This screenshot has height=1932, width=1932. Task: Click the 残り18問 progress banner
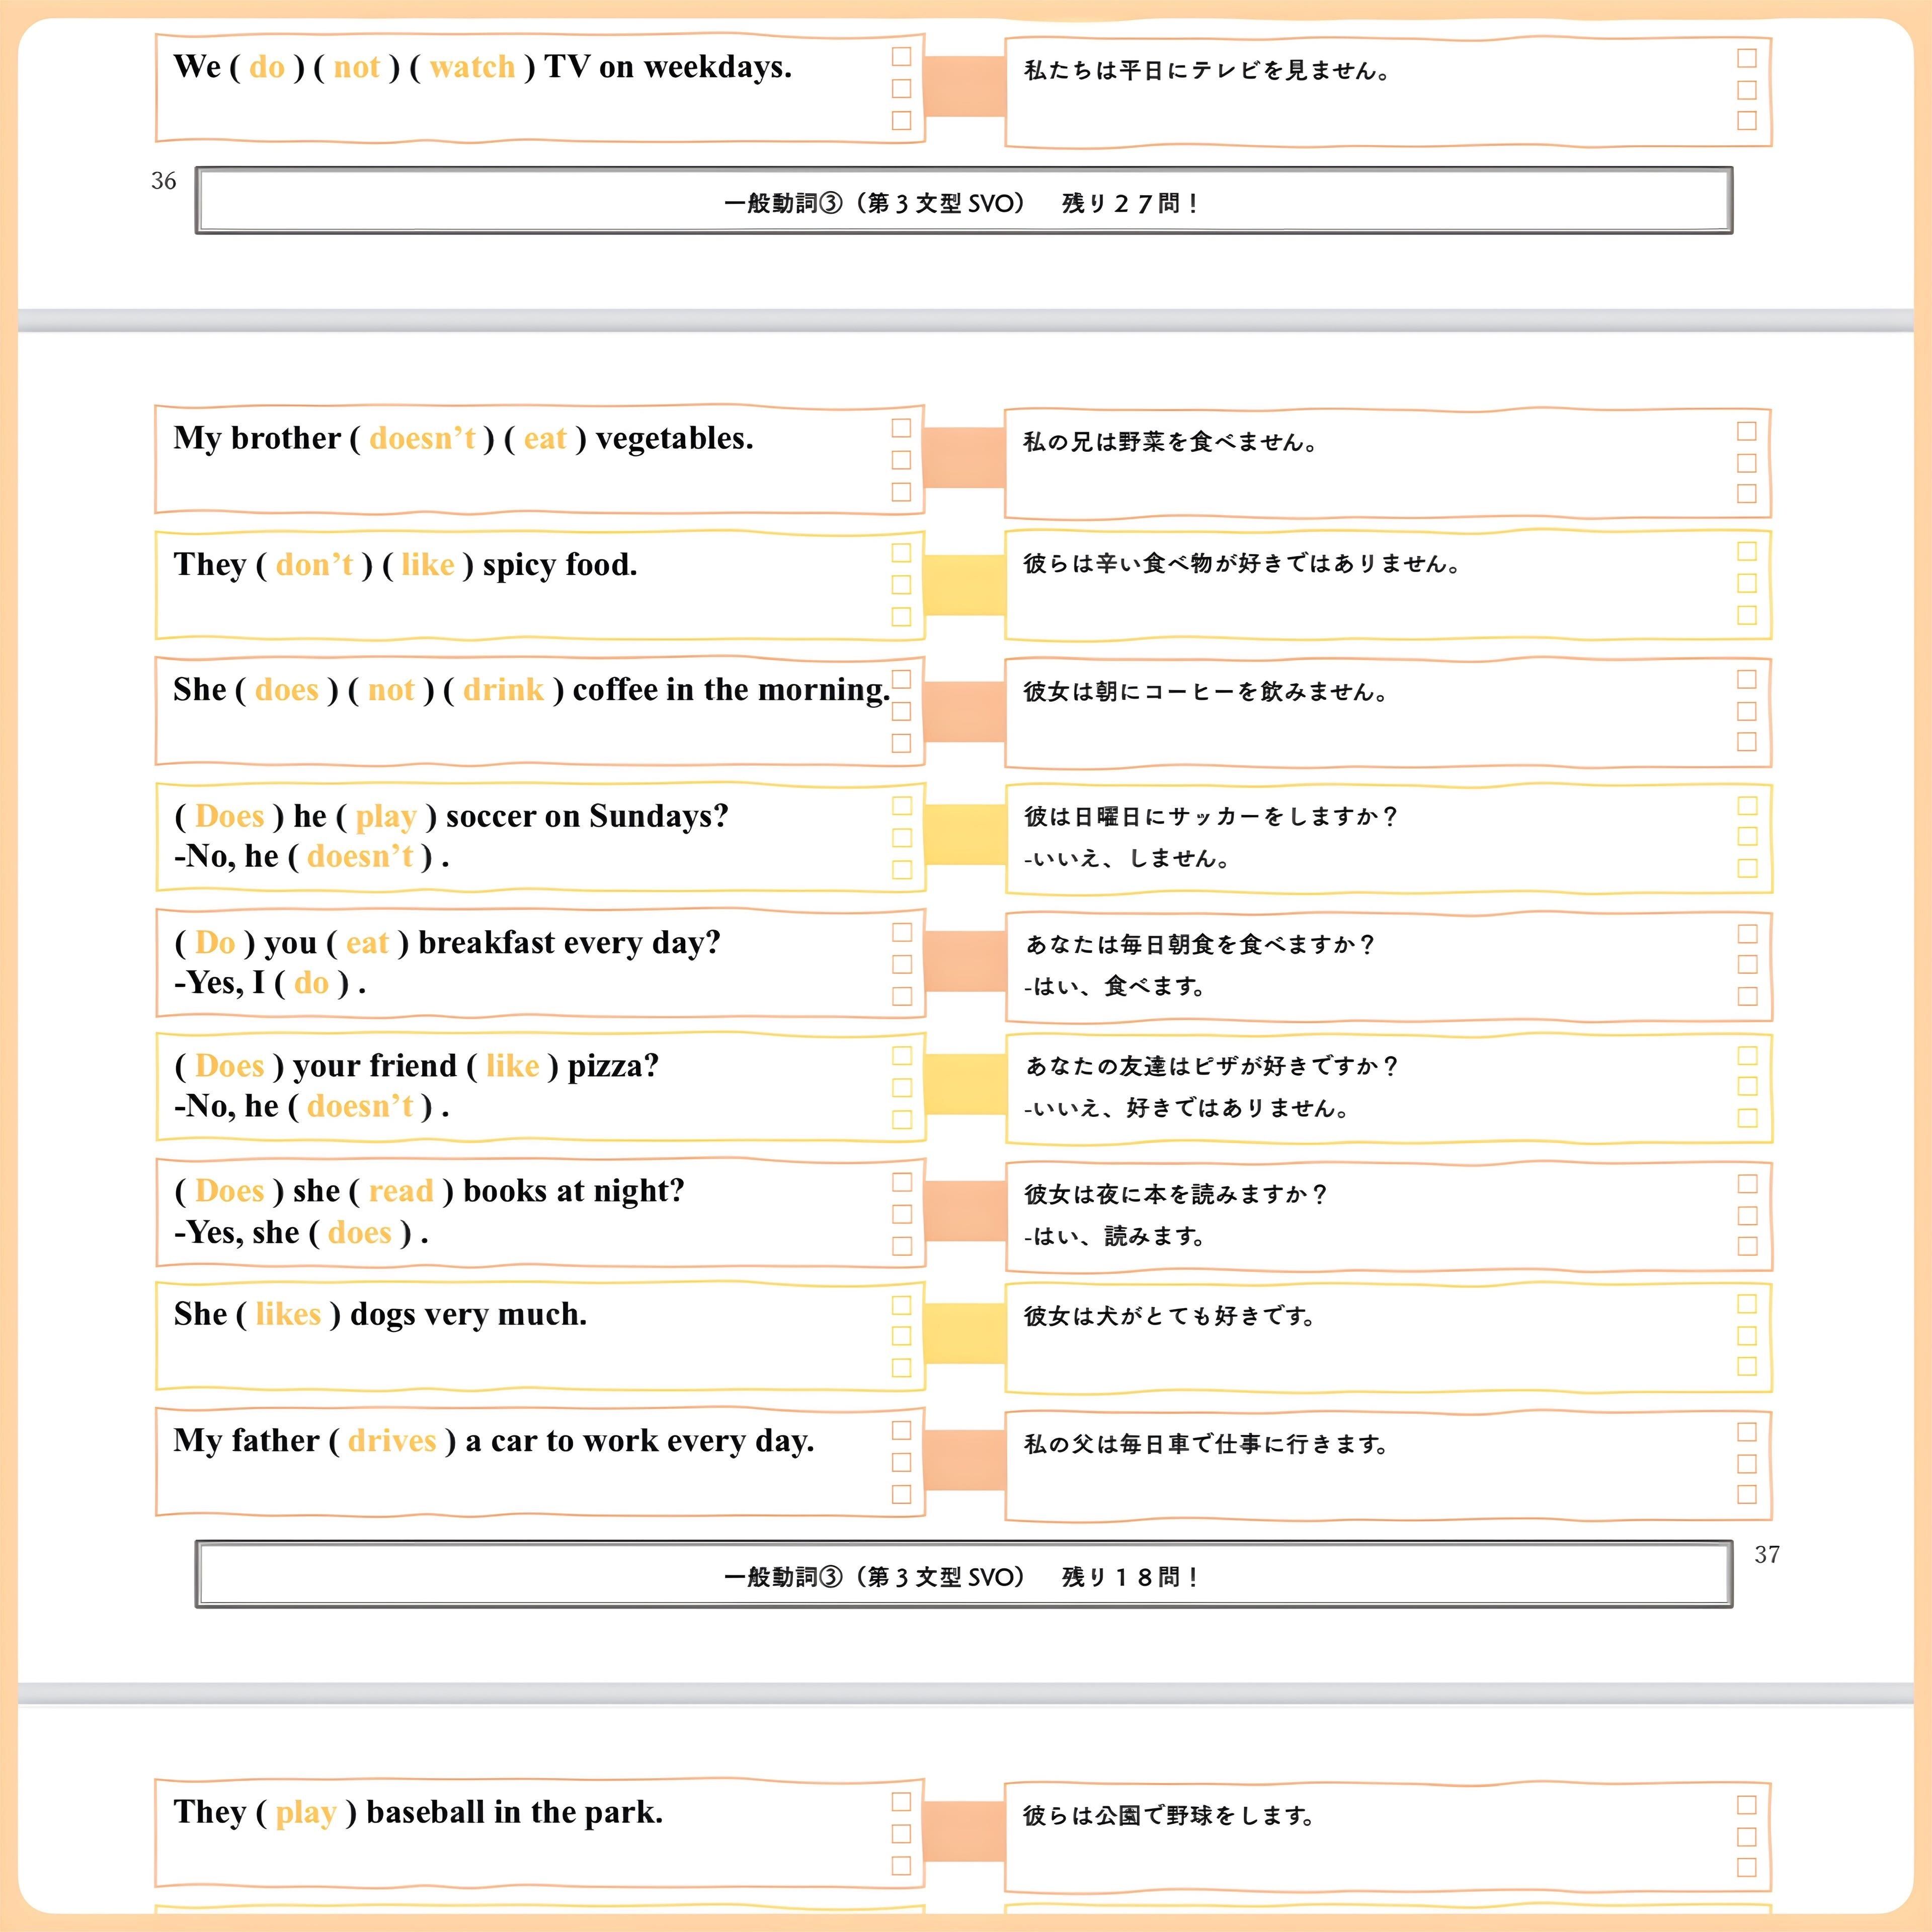pos(963,1576)
